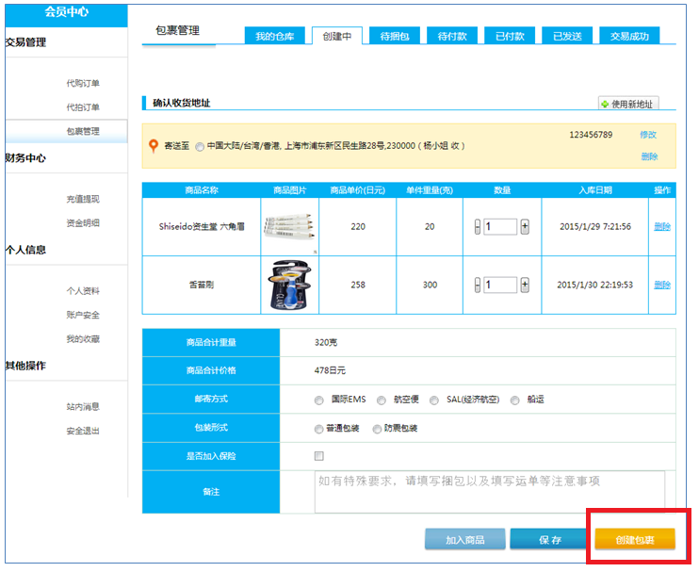The image size is (699, 572).
Task: Click the 交易管理 section heading
Action: tap(25, 42)
